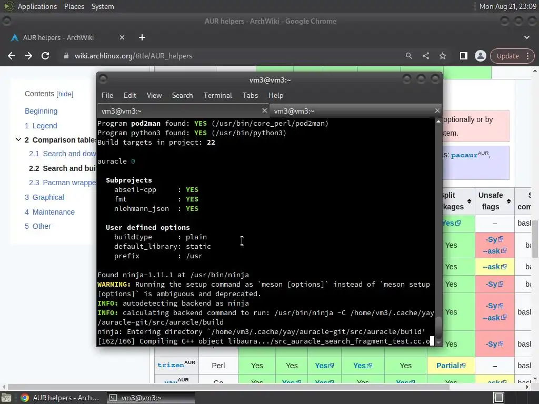Open the terminal View menu
Screen dimensions: 539x404
point(154,96)
